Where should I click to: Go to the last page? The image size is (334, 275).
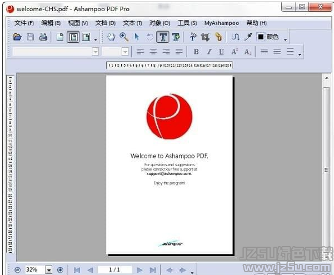[153, 270]
